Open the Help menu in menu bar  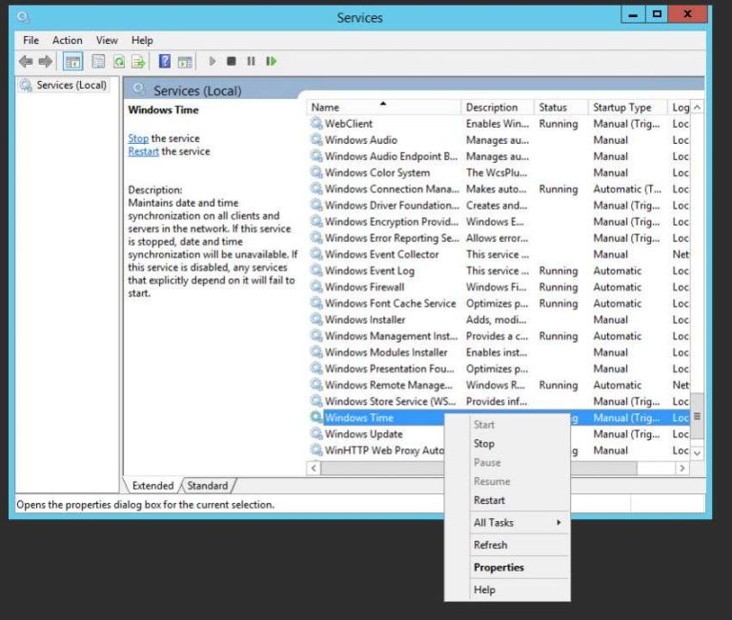[142, 40]
